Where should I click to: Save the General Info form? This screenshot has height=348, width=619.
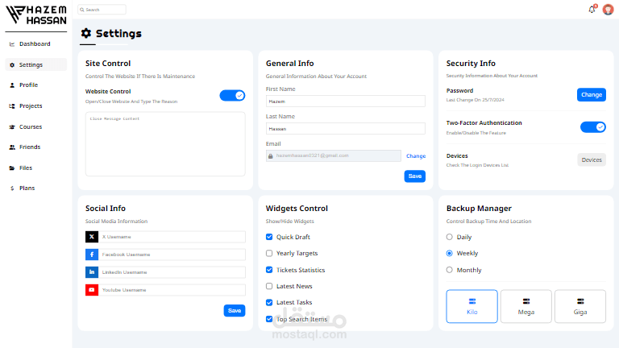pyautogui.click(x=414, y=176)
